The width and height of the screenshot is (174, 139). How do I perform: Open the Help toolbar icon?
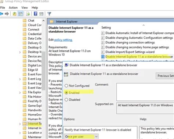click(36, 14)
